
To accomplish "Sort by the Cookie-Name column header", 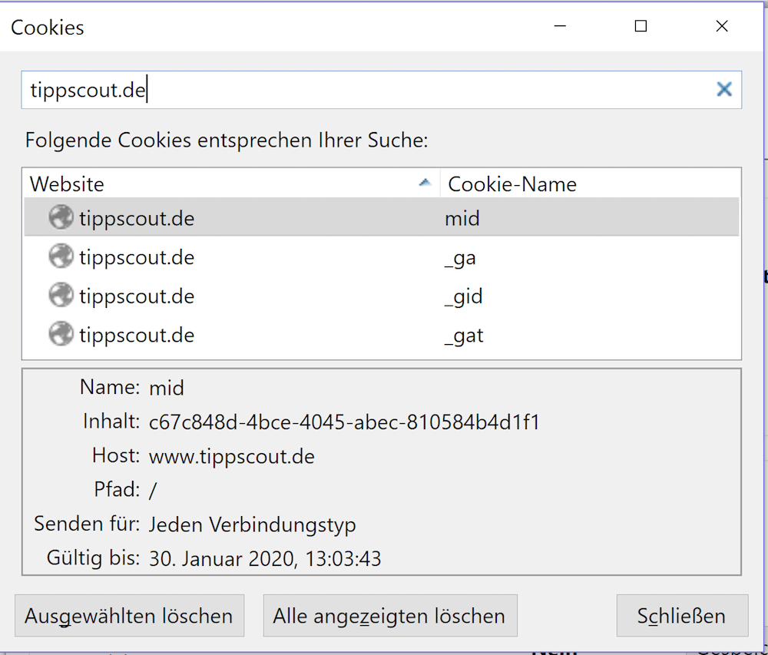I will [590, 184].
